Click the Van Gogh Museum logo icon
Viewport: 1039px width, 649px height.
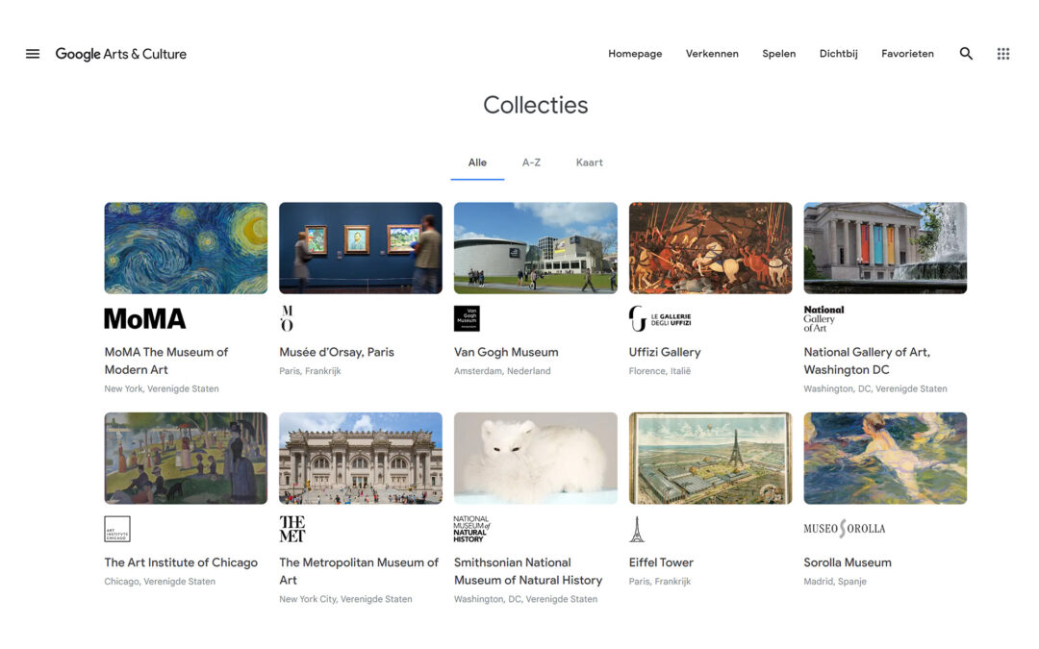coord(467,318)
